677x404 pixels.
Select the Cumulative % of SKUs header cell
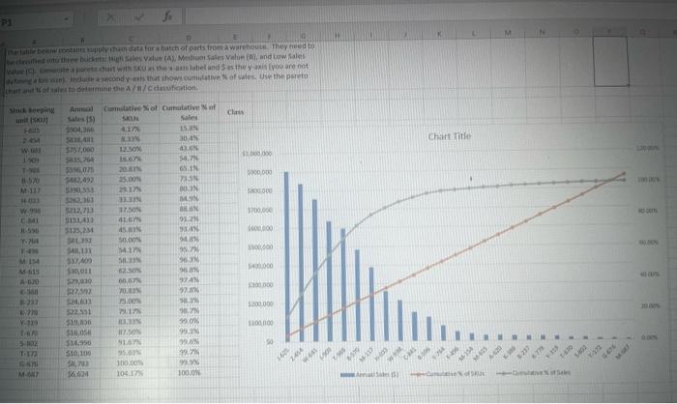[131, 113]
